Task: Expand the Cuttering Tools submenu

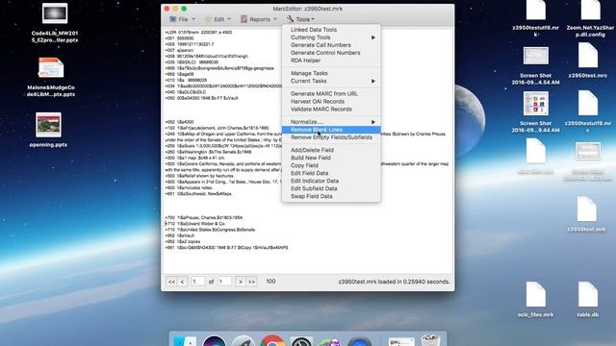Action: coord(331,37)
